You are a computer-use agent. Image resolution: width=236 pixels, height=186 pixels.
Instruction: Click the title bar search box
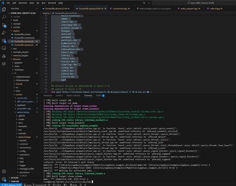194,3
